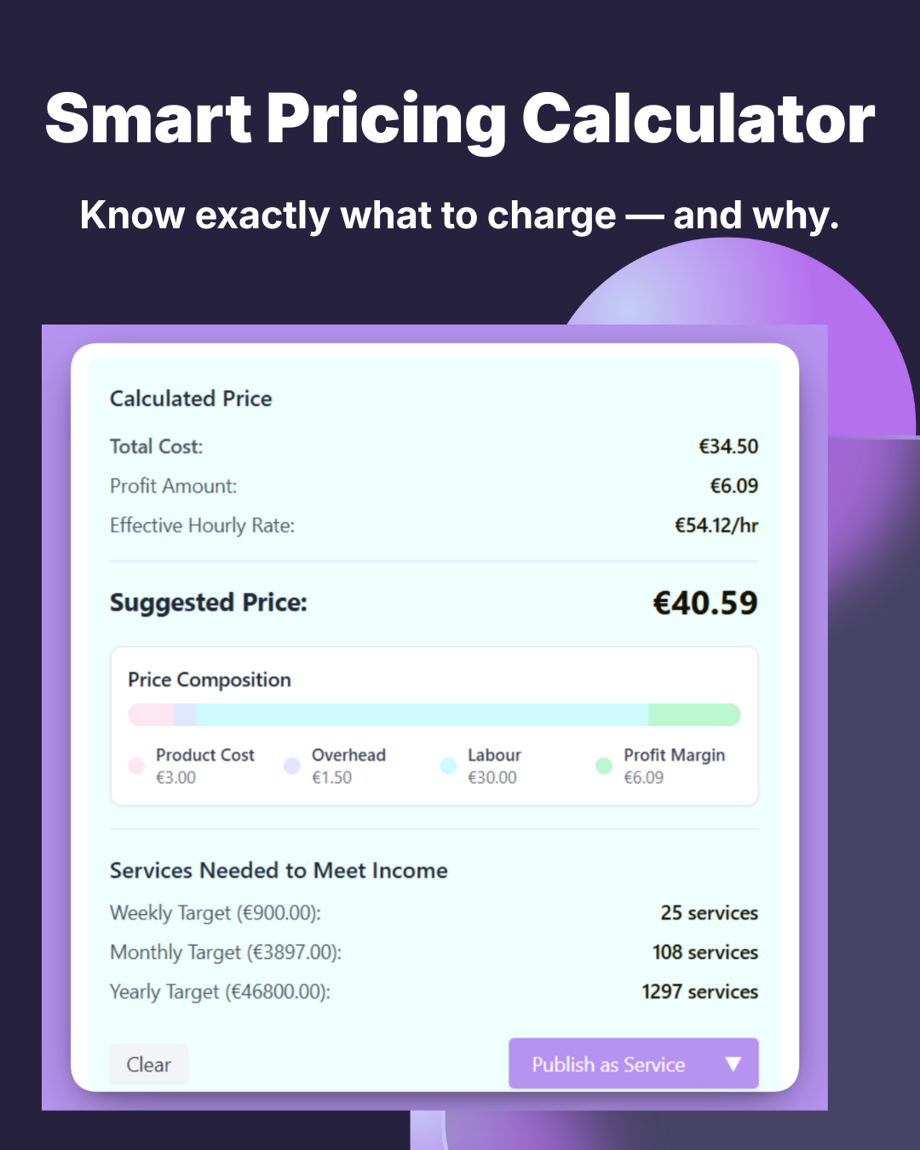Select the €40.59 suggested price value
This screenshot has height=1150, width=920.
pos(705,603)
